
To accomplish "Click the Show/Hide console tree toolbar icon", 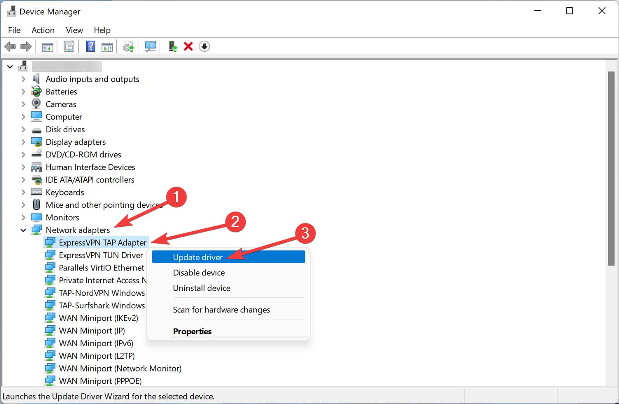I will (47, 46).
